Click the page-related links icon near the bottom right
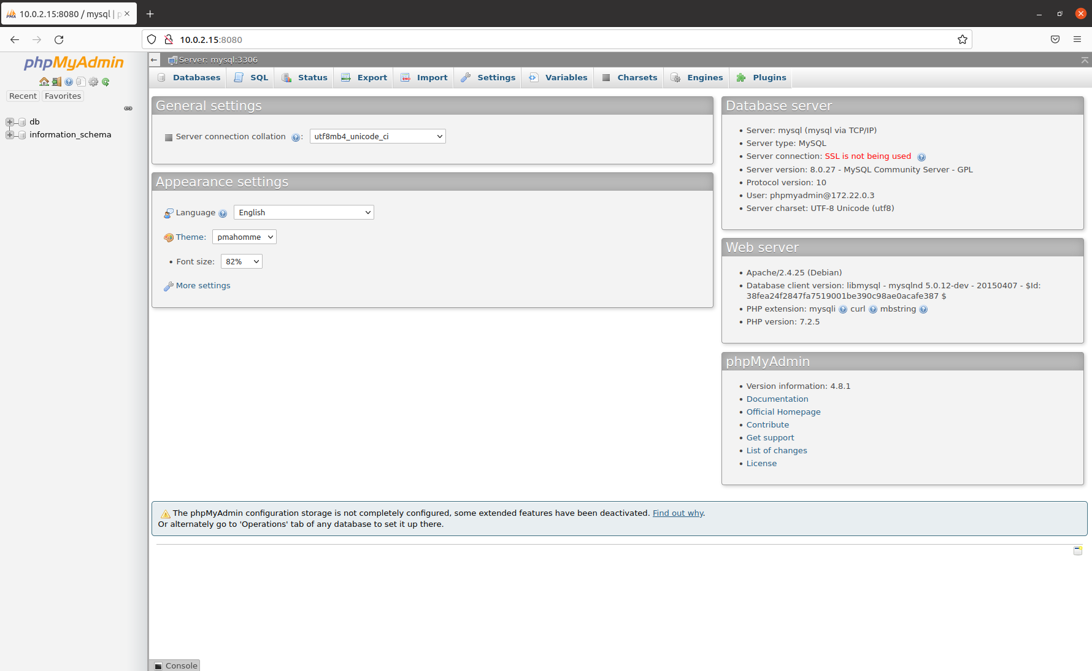Screen dimensions: 1092x671 point(1078,550)
